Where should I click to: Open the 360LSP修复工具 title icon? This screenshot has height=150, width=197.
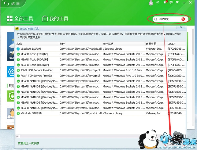pyautogui.click(x=17, y=29)
